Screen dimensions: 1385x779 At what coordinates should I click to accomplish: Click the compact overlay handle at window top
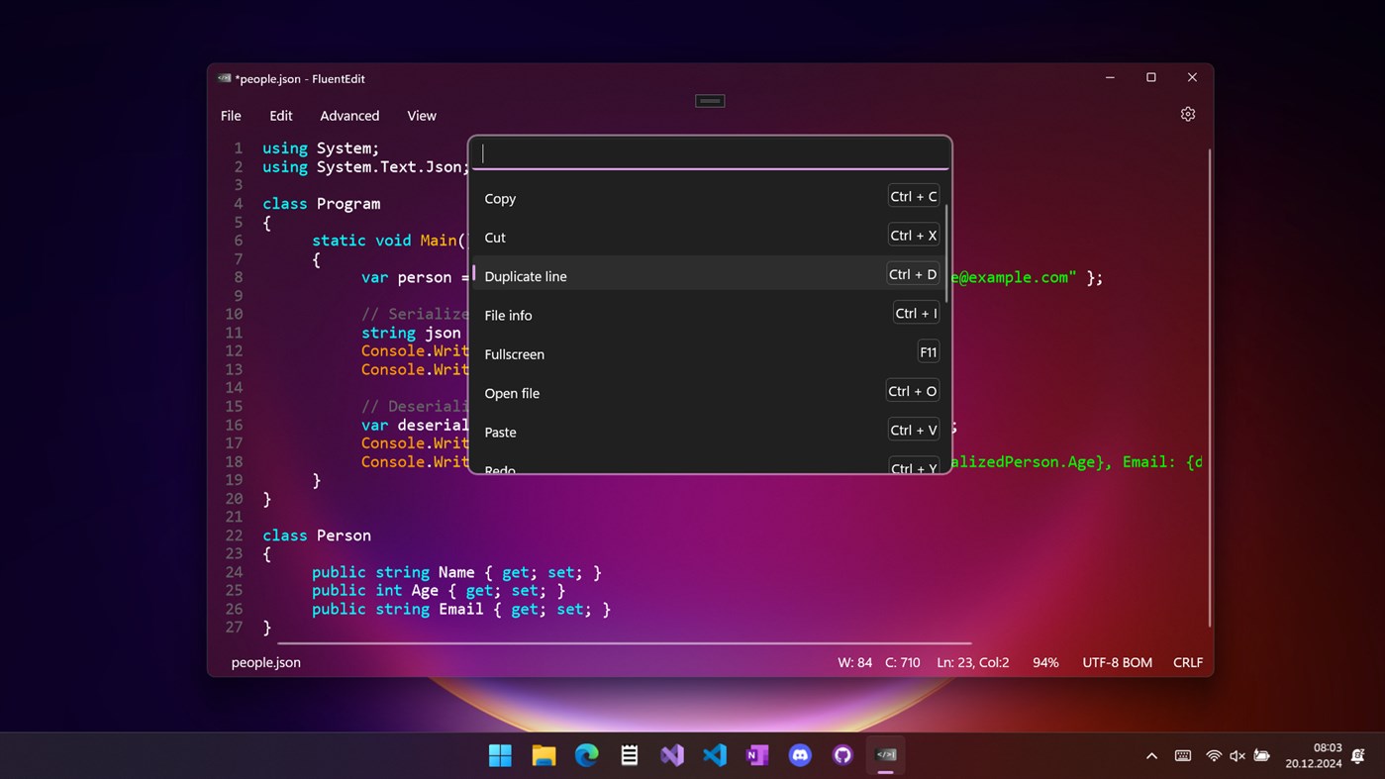(710, 101)
